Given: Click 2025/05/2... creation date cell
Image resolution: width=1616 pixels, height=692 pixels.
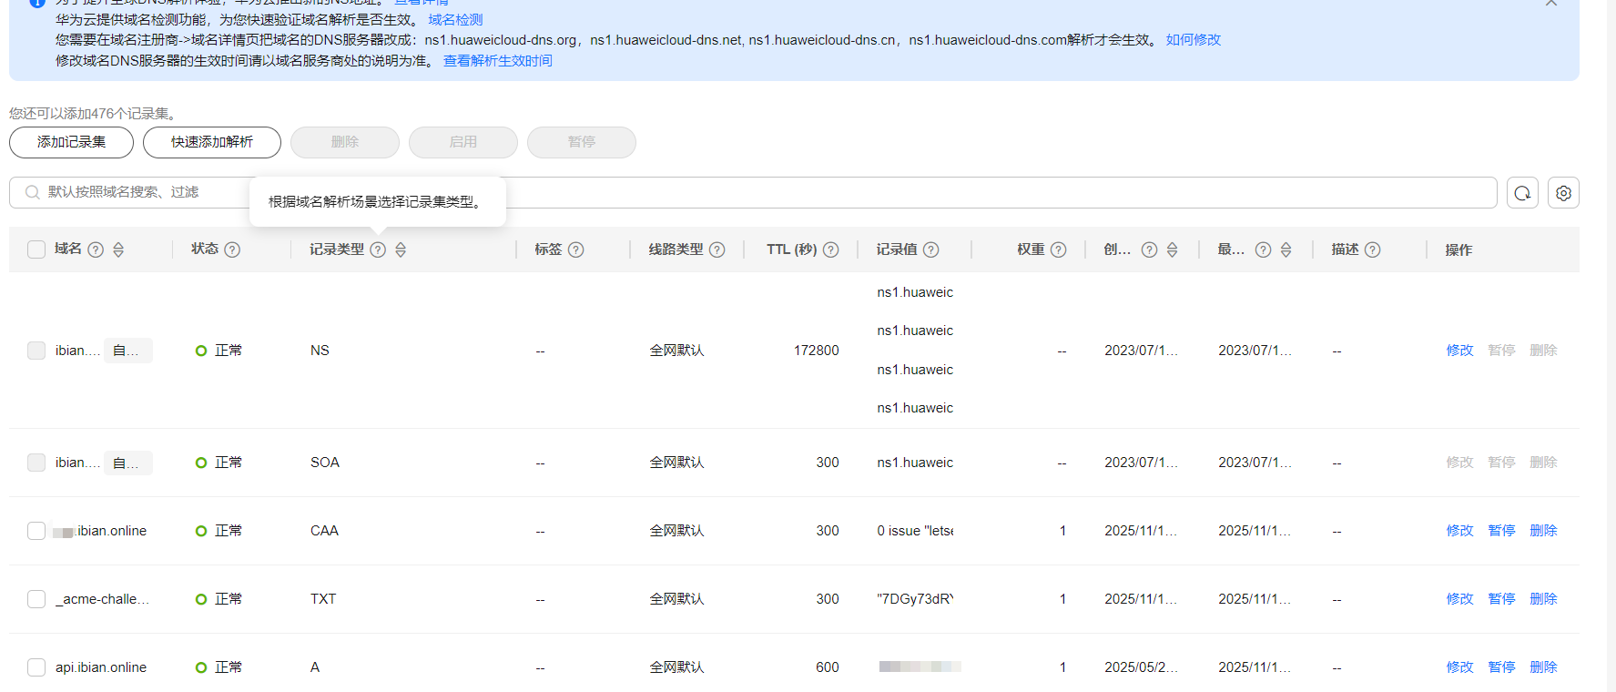Looking at the screenshot, I should click(1141, 667).
